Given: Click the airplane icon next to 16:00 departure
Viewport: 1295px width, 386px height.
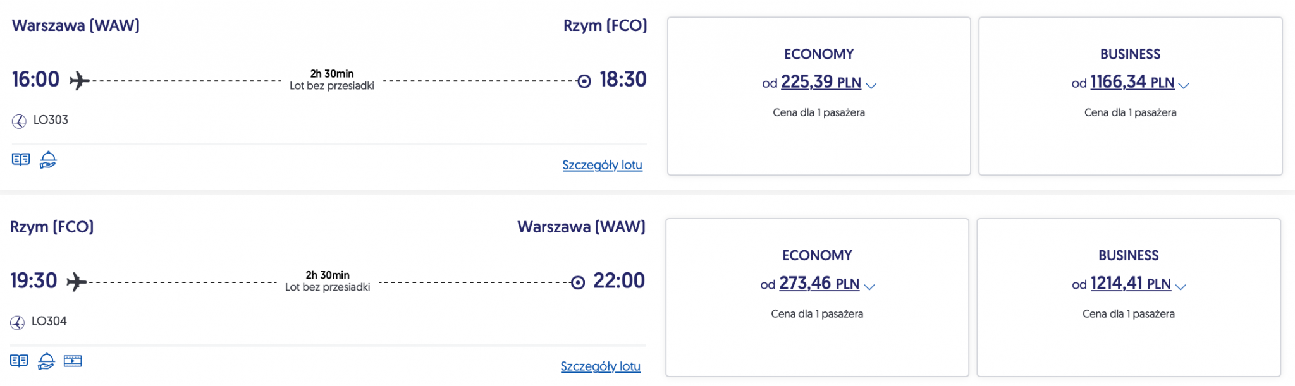Looking at the screenshot, I should coord(79,80).
